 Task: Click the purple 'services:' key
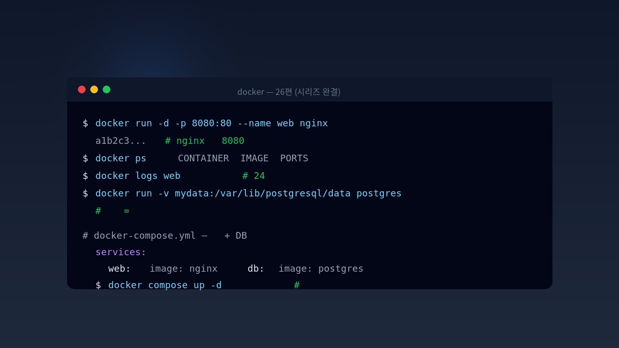click(x=121, y=252)
